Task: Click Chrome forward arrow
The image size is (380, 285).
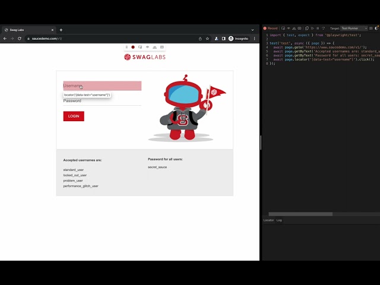Action: 12,39
